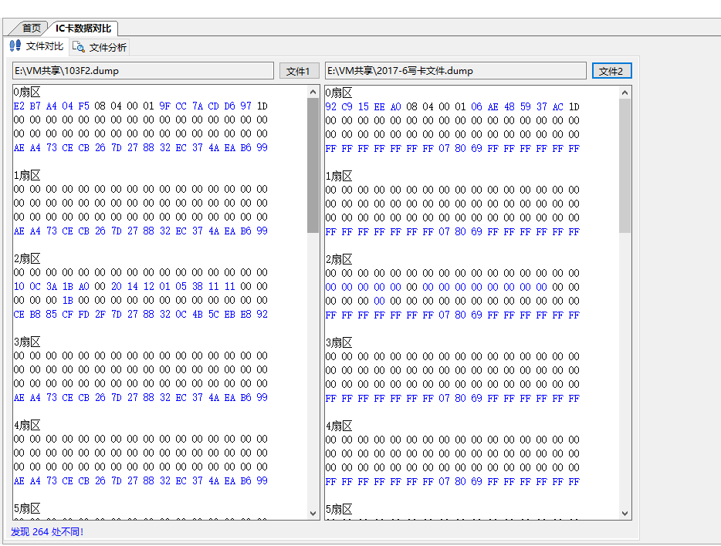Click the left pane scroll-down arrow
721x546 pixels.
313,514
